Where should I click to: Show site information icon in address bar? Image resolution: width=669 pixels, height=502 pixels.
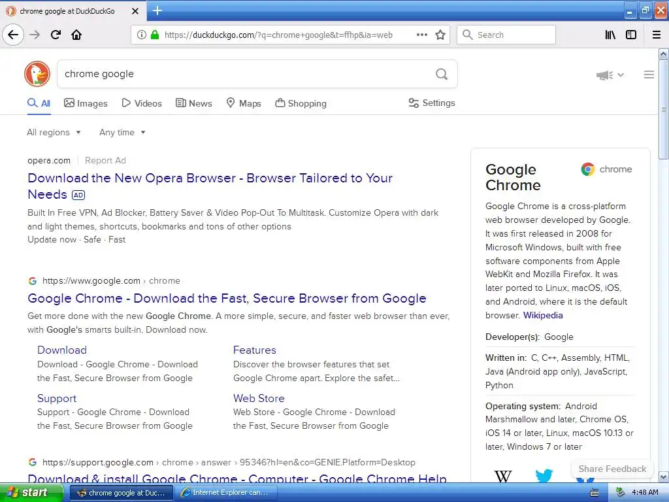click(141, 35)
